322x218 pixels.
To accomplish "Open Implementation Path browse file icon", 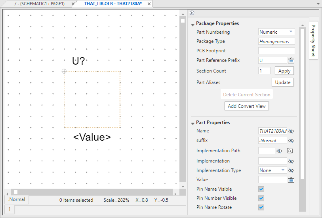I will click(x=290, y=151).
